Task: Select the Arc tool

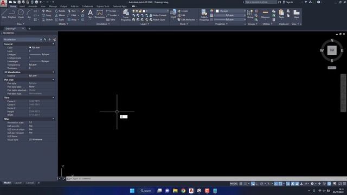Action: click(29, 14)
